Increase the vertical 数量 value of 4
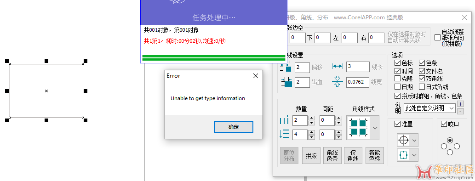Screen dimensions: 475x181 tap(311, 132)
